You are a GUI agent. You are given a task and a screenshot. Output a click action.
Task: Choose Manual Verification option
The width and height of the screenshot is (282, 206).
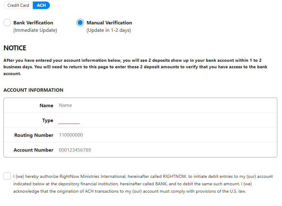point(80,23)
